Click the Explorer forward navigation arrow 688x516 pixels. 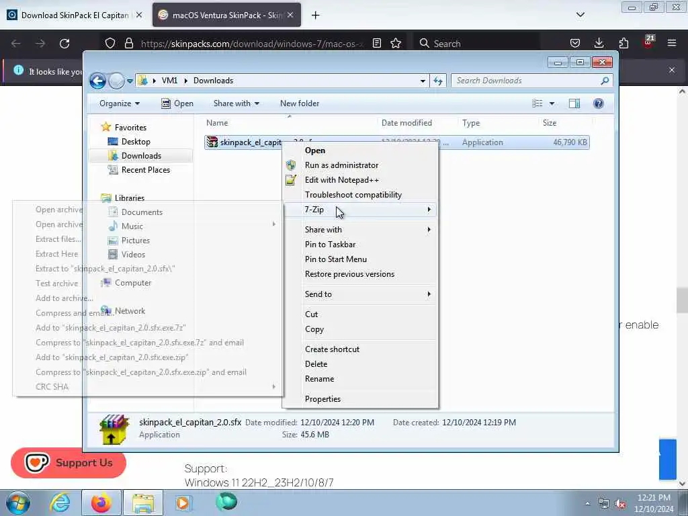(x=117, y=81)
